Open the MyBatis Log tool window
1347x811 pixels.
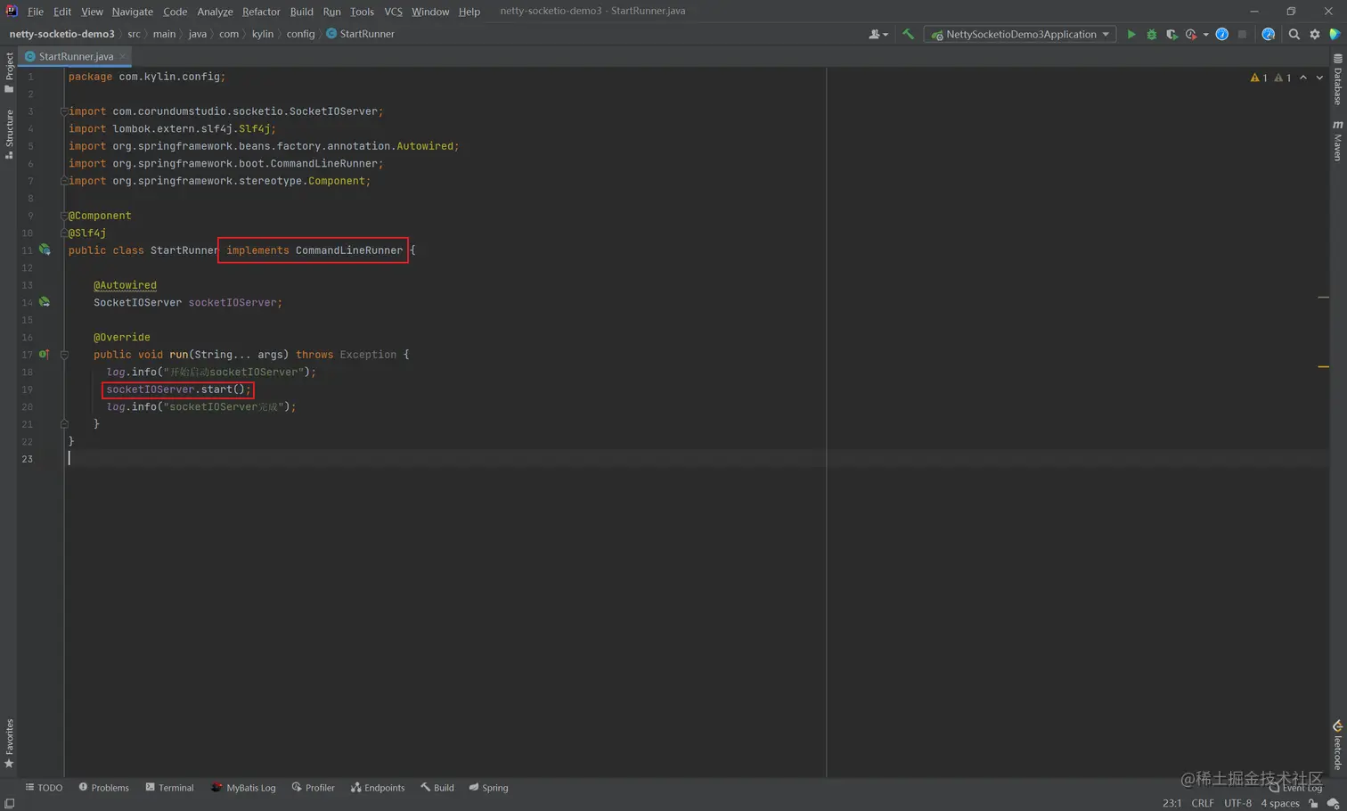pos(243,788)
